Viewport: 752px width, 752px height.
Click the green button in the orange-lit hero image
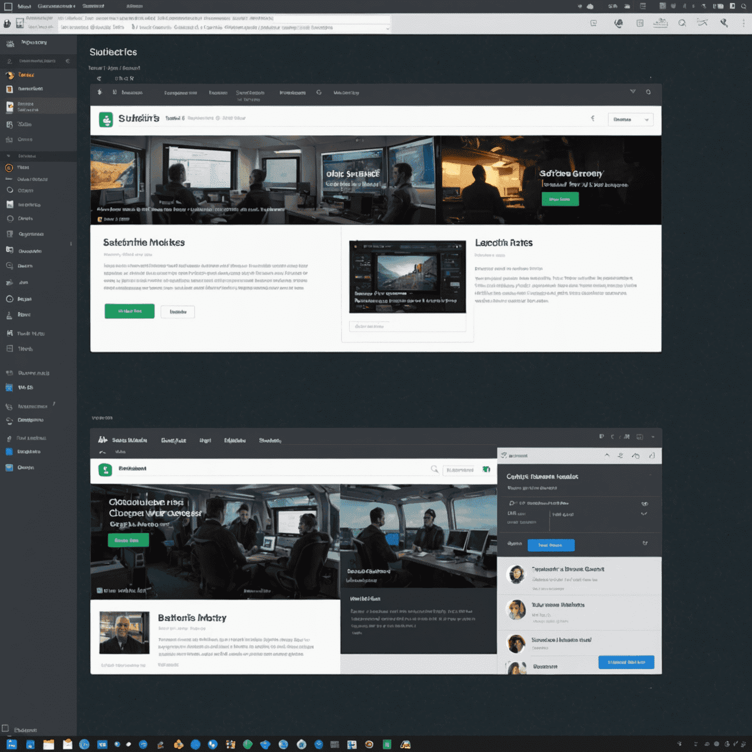[560, 199]
